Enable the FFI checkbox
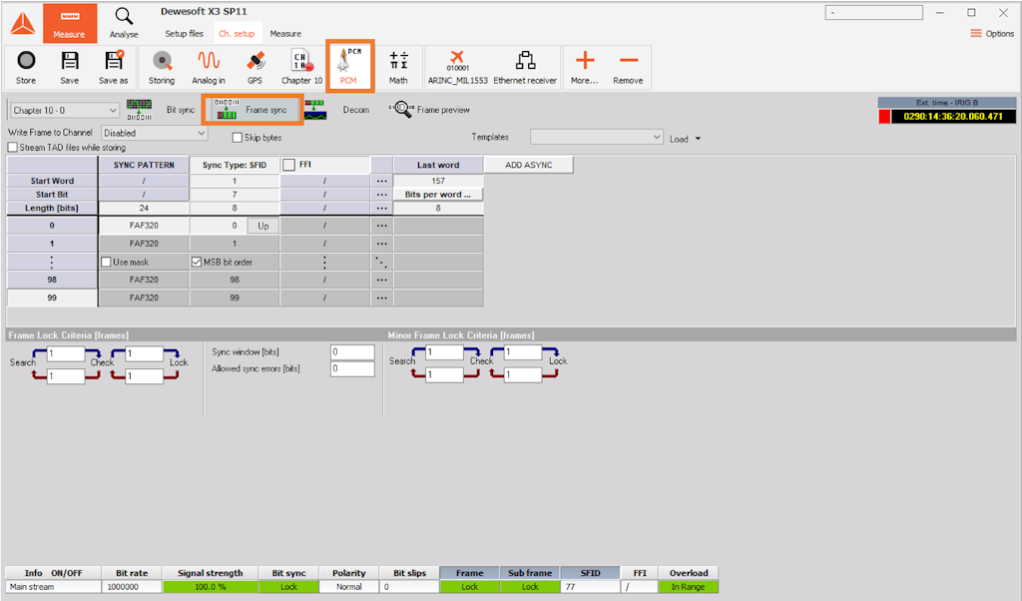 (x=288, y=165)
